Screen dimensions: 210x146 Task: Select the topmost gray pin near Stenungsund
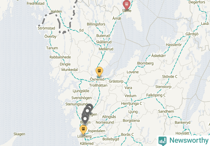tap(90, 107)
